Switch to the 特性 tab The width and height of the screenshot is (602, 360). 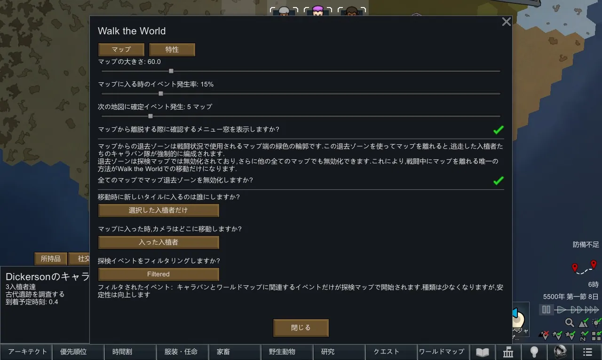(172, 50)
